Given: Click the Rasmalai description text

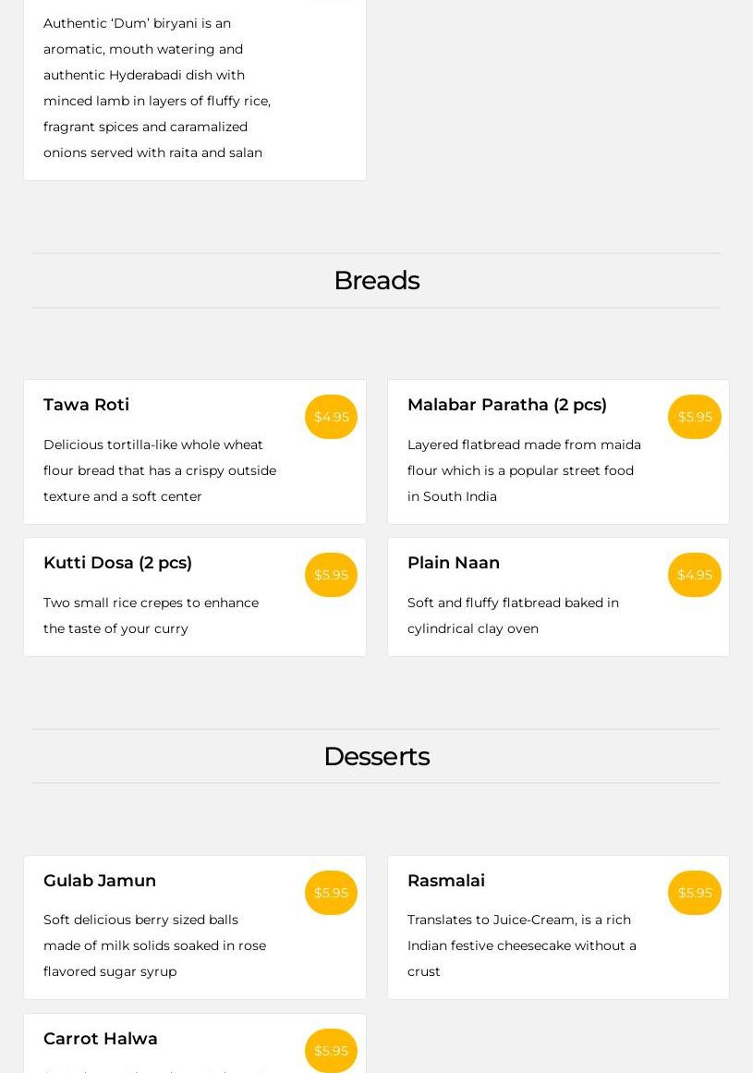Looking at the screenshot, I should point(521,945).
